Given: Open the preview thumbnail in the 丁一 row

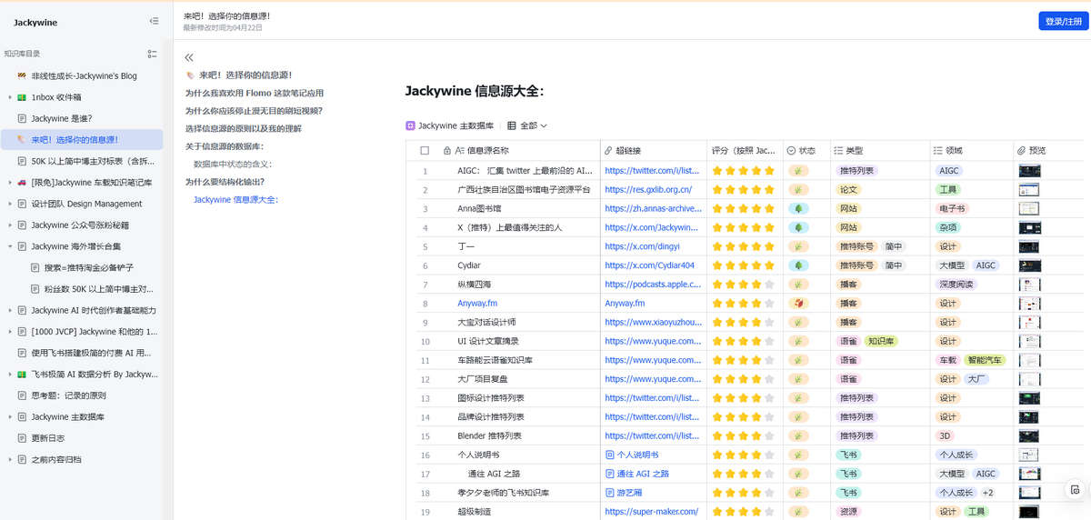Looking at the screenshot, I should click(x=1029, y=246).
